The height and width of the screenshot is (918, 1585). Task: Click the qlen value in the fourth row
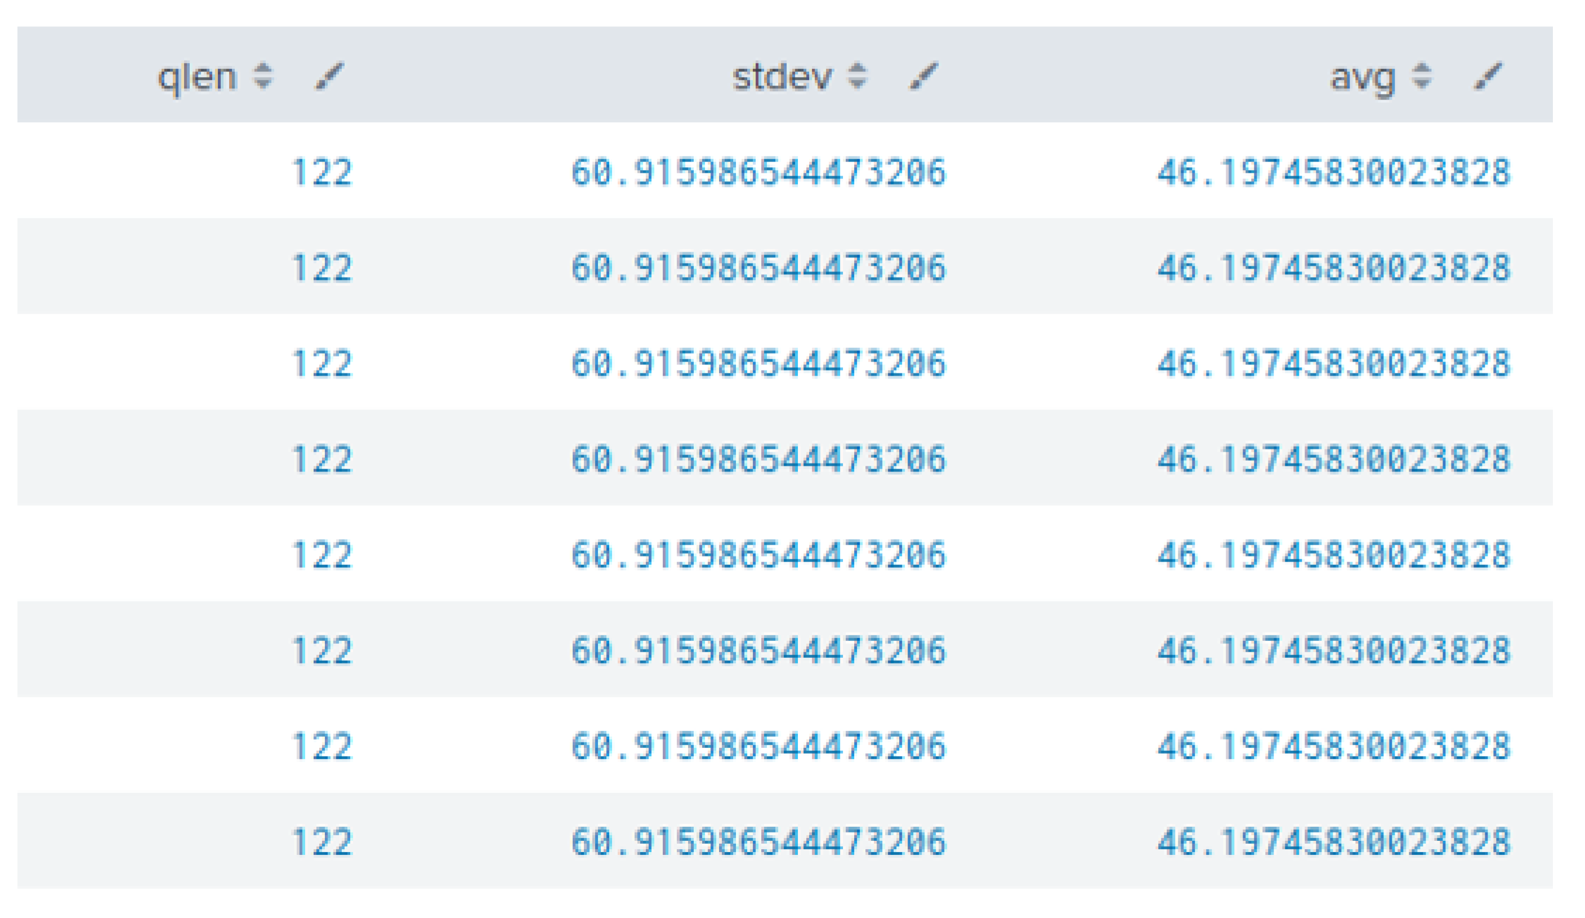tap(322, 458)
